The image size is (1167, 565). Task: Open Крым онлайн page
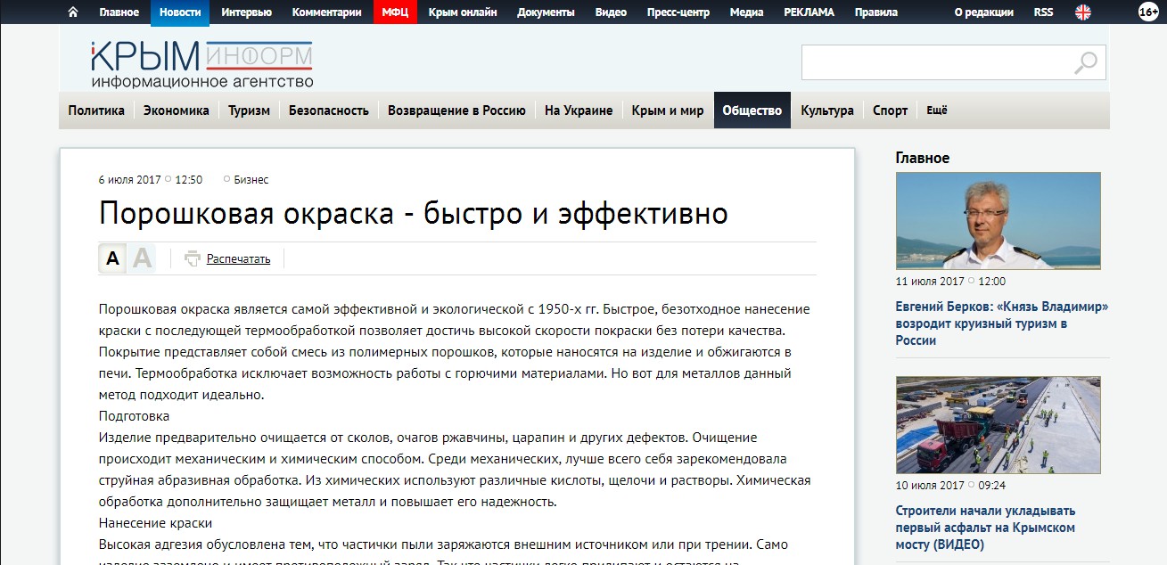click(463, 12)
